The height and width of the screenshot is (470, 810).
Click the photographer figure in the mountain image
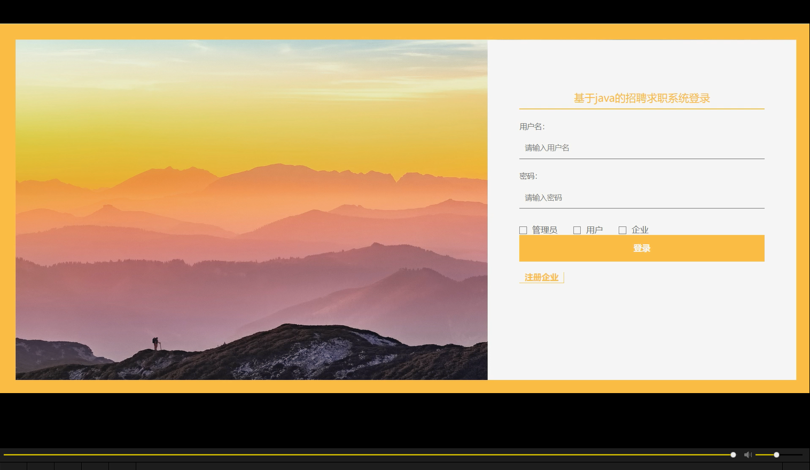coord(155,342)
